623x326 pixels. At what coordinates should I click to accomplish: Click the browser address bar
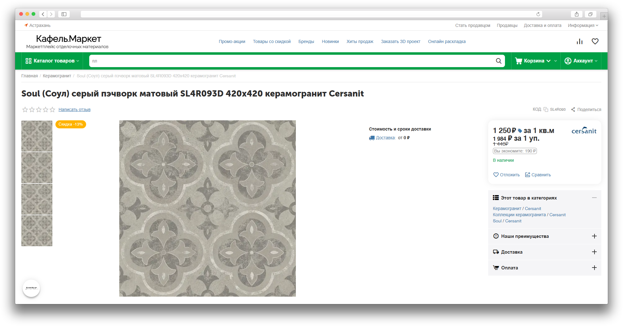311,14
